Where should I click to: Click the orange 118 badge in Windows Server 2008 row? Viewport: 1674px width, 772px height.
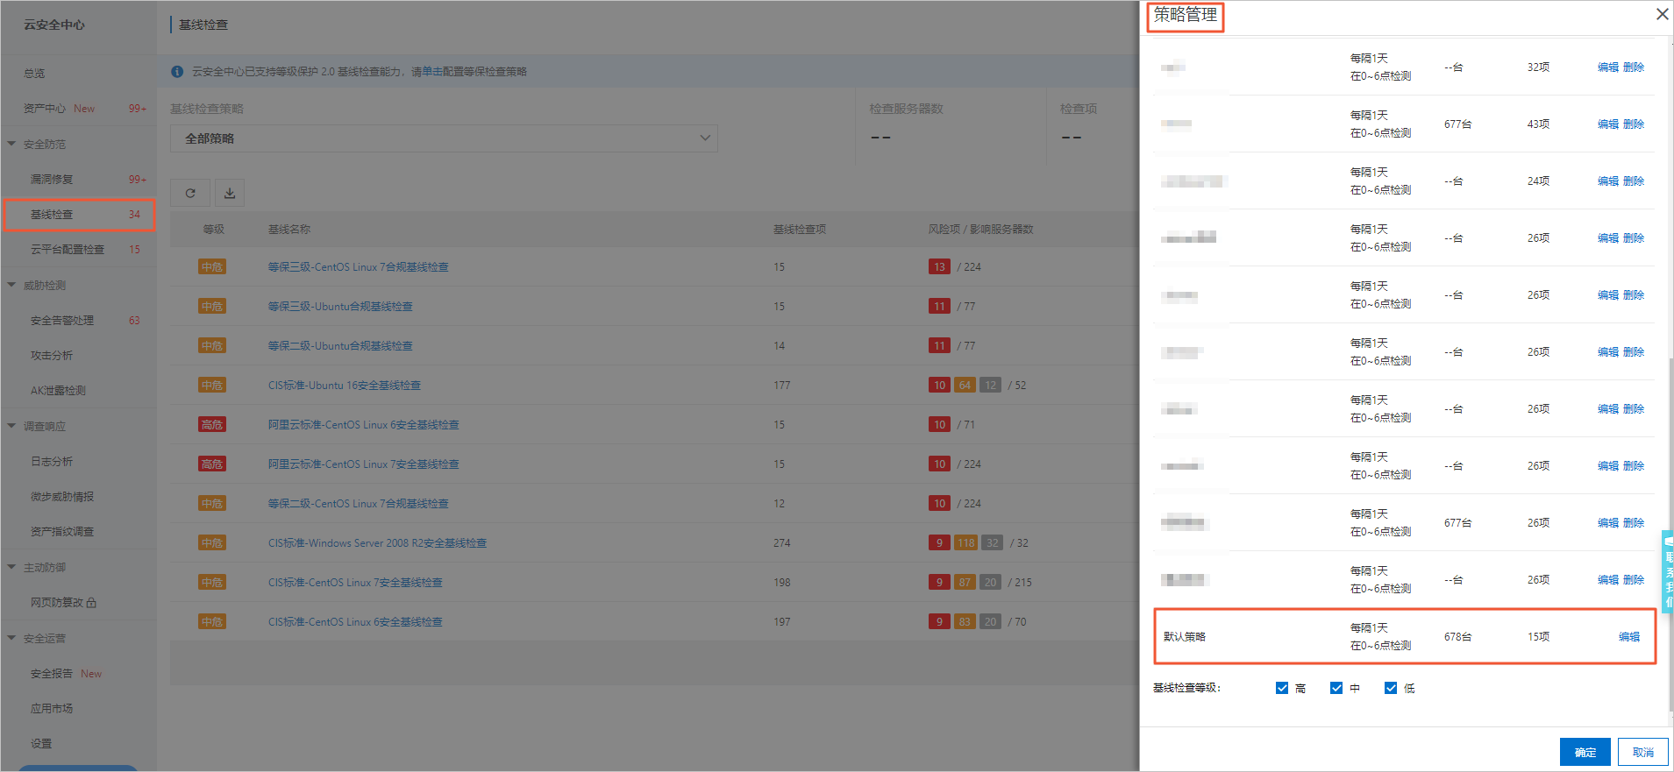965,543
